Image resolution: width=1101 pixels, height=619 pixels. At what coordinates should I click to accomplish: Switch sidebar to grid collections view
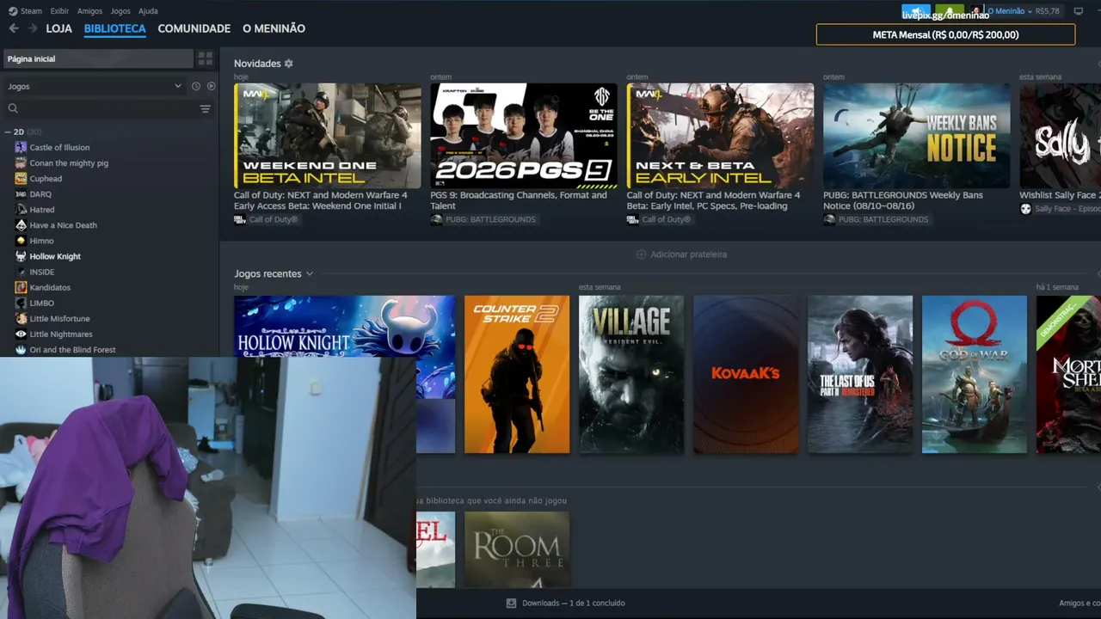(x=206, y=58)
